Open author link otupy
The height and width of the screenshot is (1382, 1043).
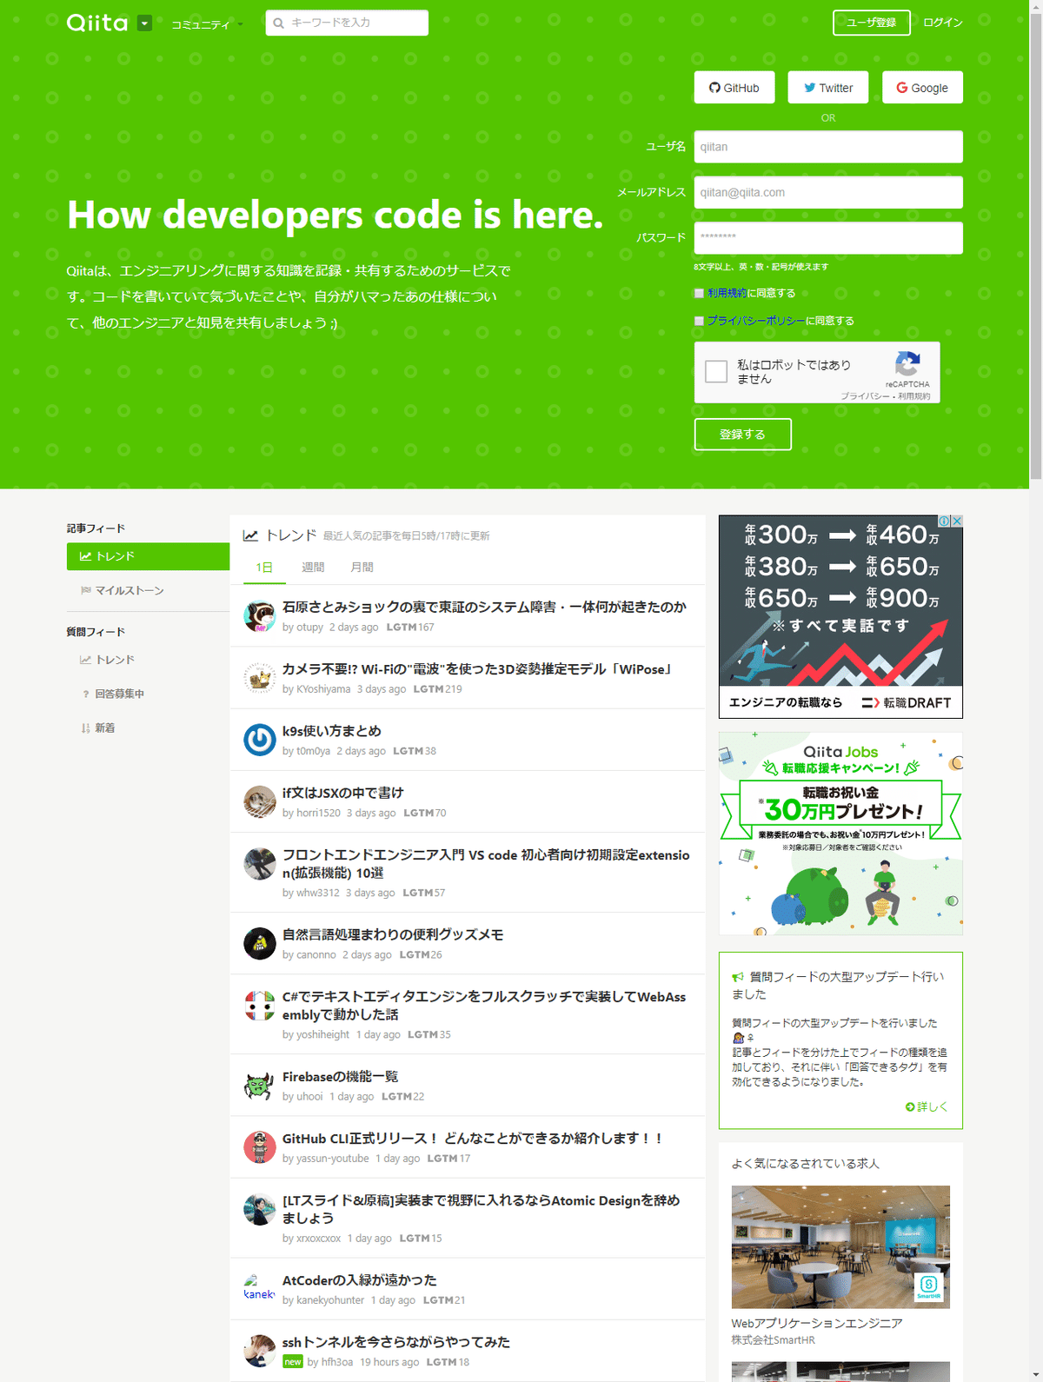[309, 628]
